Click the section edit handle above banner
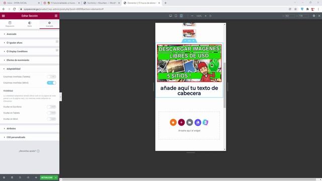Image resolution: width=322 pixels, height=181 pixels. [189, 41]
